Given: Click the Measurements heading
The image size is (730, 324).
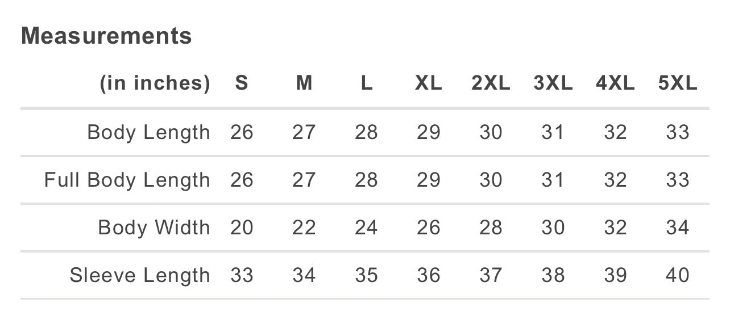Looking at the screenshot, I should [x=106, y=36].
